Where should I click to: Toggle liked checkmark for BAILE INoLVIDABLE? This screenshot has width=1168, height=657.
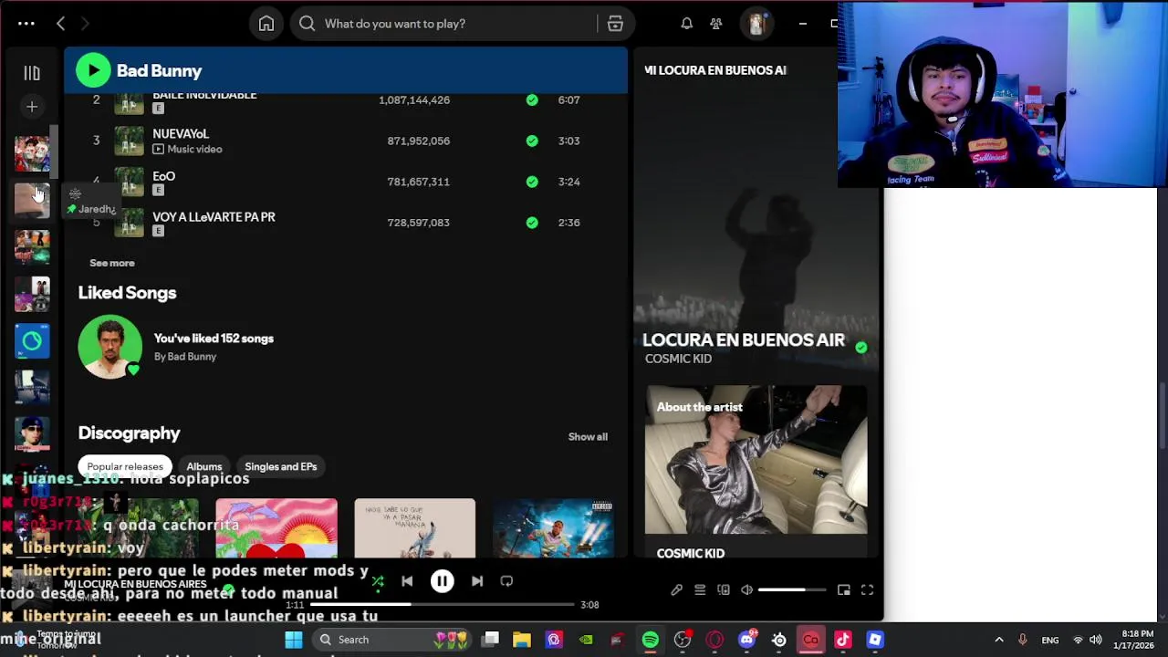click(532, 99)
